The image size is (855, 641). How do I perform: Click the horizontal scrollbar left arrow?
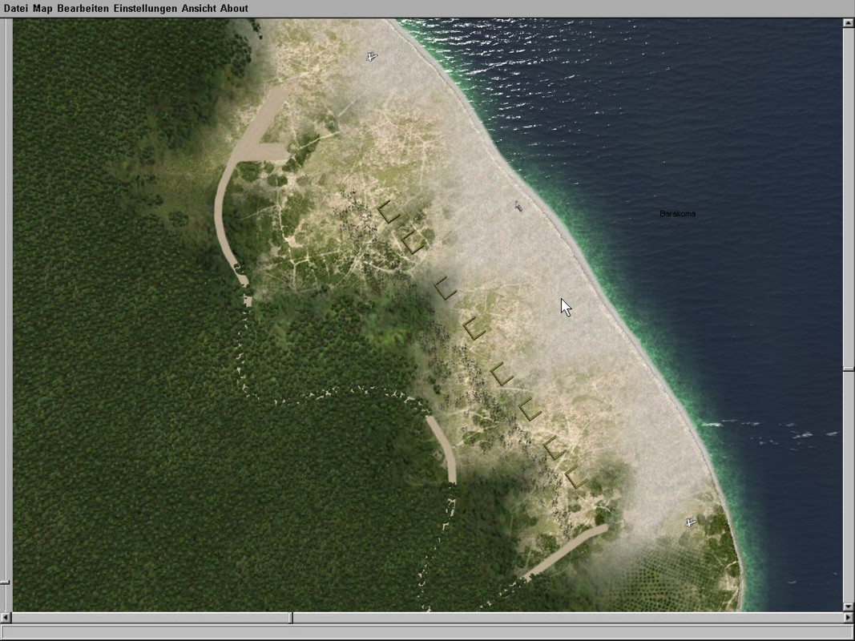6,618
